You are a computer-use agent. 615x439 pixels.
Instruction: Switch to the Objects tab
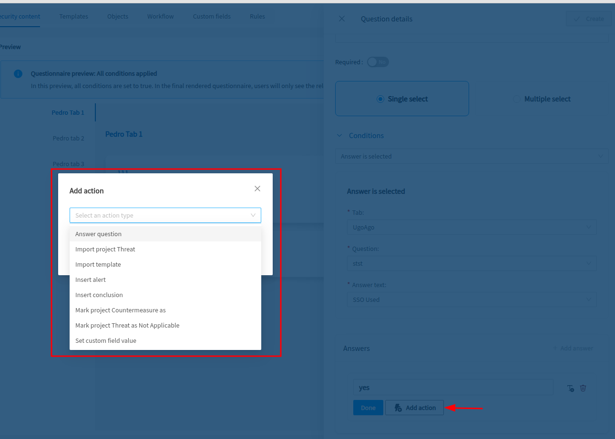pyautogui.click(x=118, y=16)
